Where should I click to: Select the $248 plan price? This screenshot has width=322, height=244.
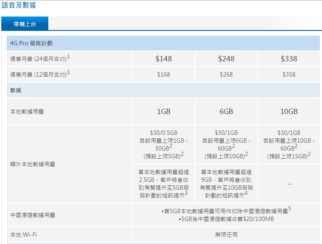[226, 59]
